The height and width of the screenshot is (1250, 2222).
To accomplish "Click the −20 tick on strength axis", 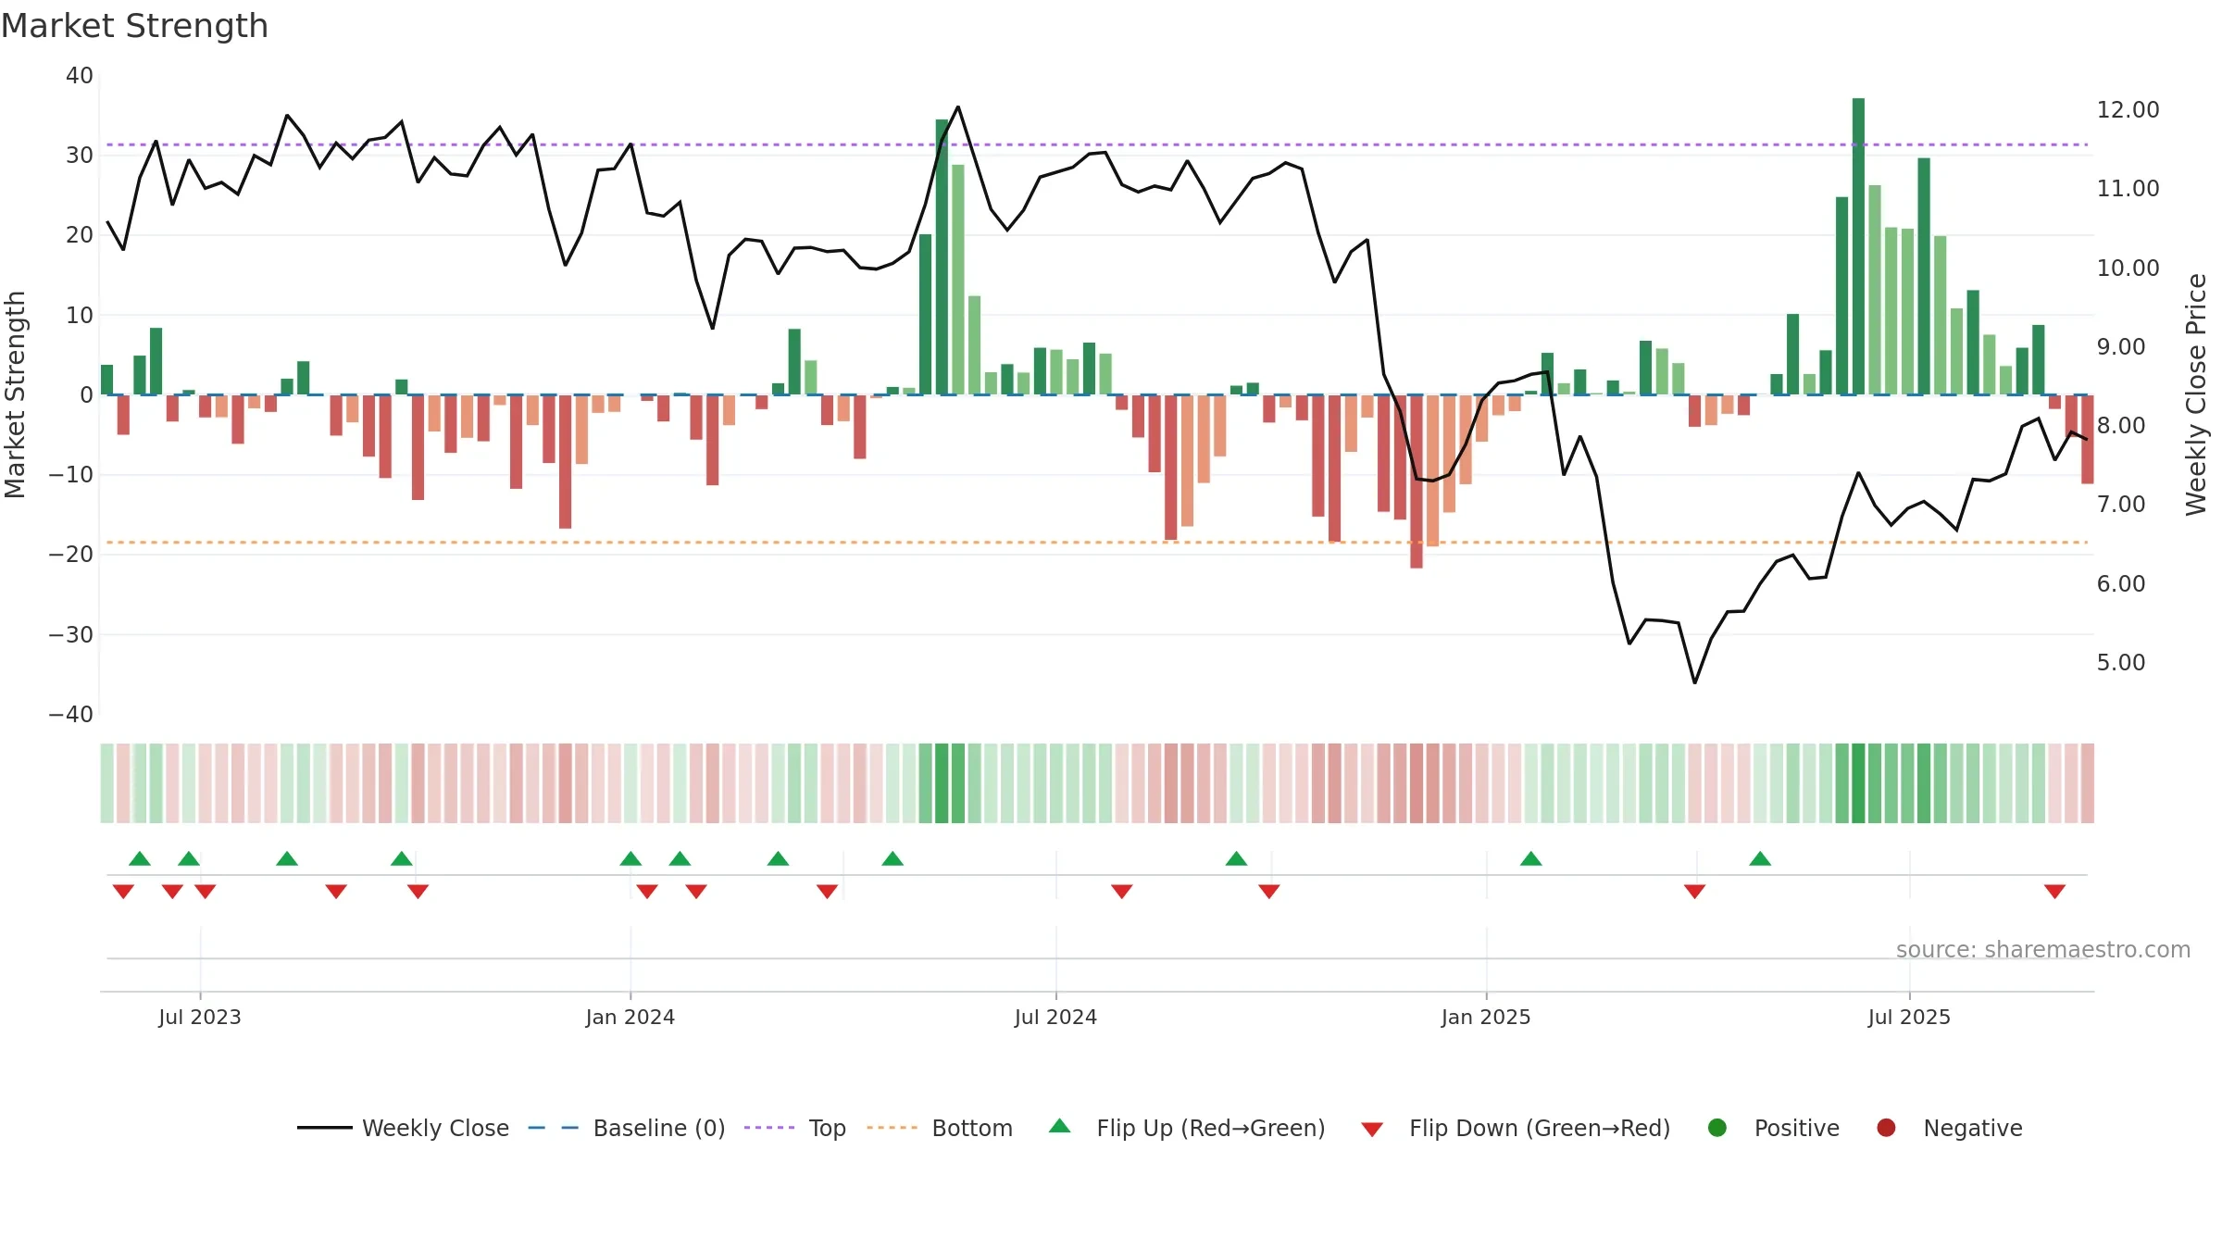I will point(71,555).
